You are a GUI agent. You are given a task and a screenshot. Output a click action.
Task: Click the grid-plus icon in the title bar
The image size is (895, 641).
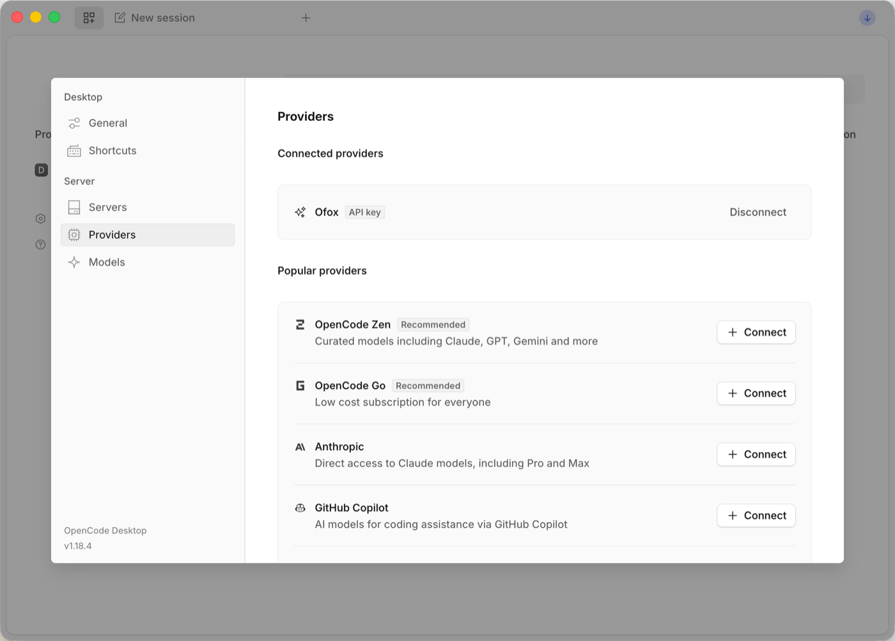[89, 18]
